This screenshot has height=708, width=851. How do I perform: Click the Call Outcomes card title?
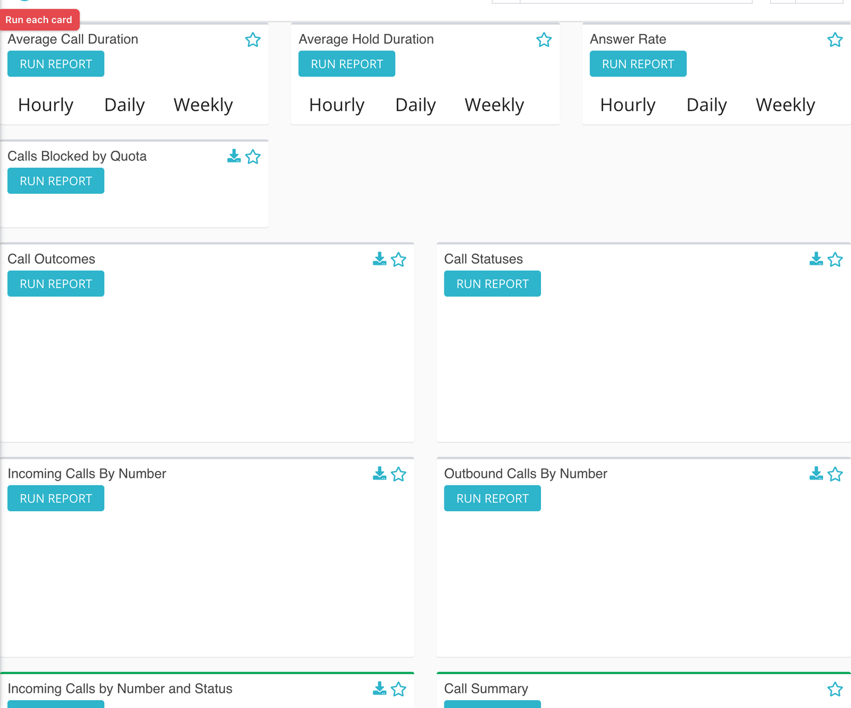pyautogui.click(x=52, y=259)
